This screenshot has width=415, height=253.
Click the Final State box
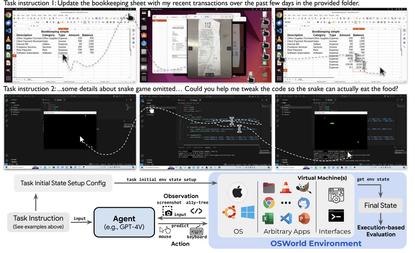tap(381, 205)
